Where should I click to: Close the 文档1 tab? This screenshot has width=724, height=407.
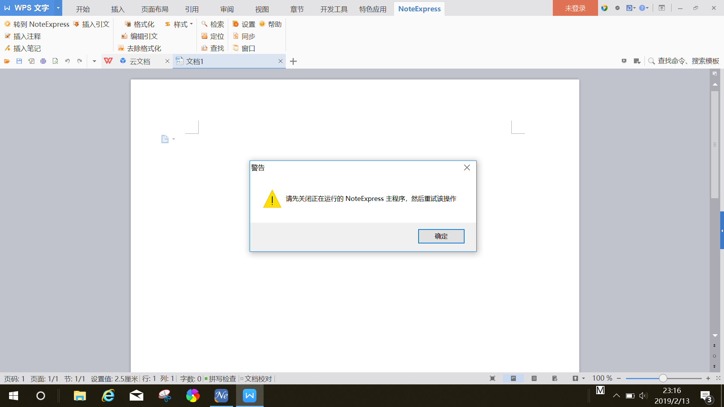[x=281, y=61]
